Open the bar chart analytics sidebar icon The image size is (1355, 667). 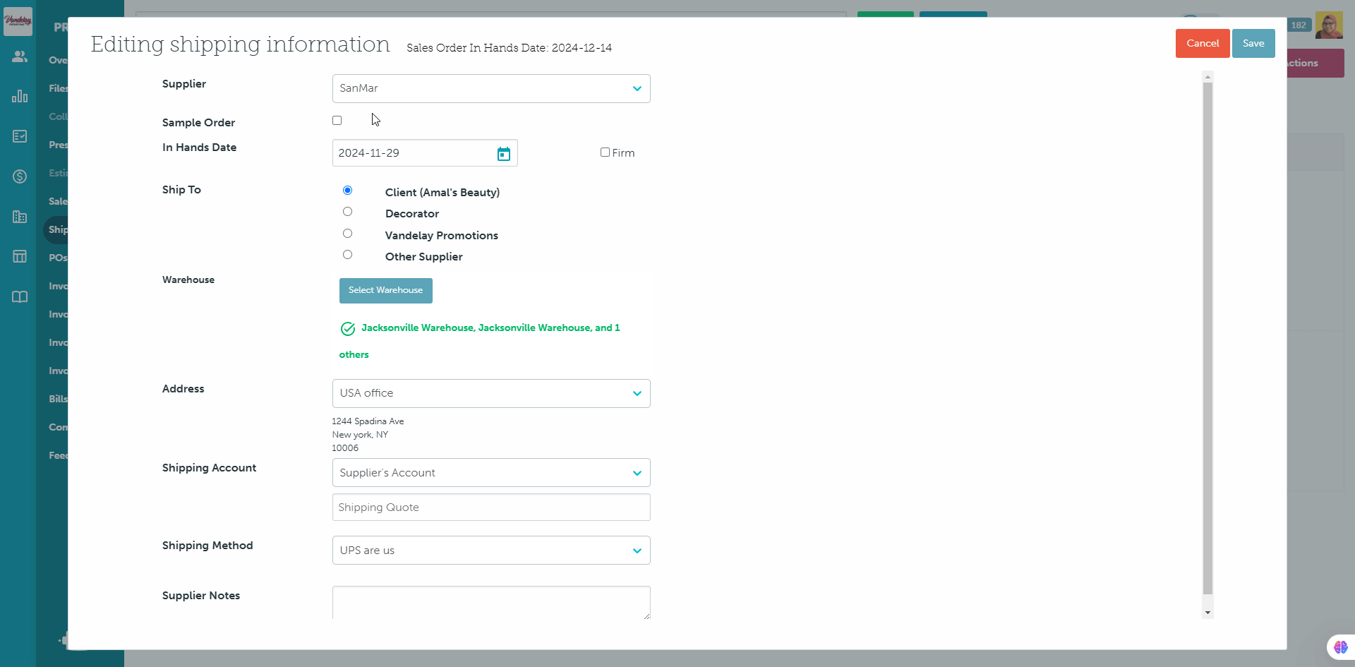tap(20, 96)
